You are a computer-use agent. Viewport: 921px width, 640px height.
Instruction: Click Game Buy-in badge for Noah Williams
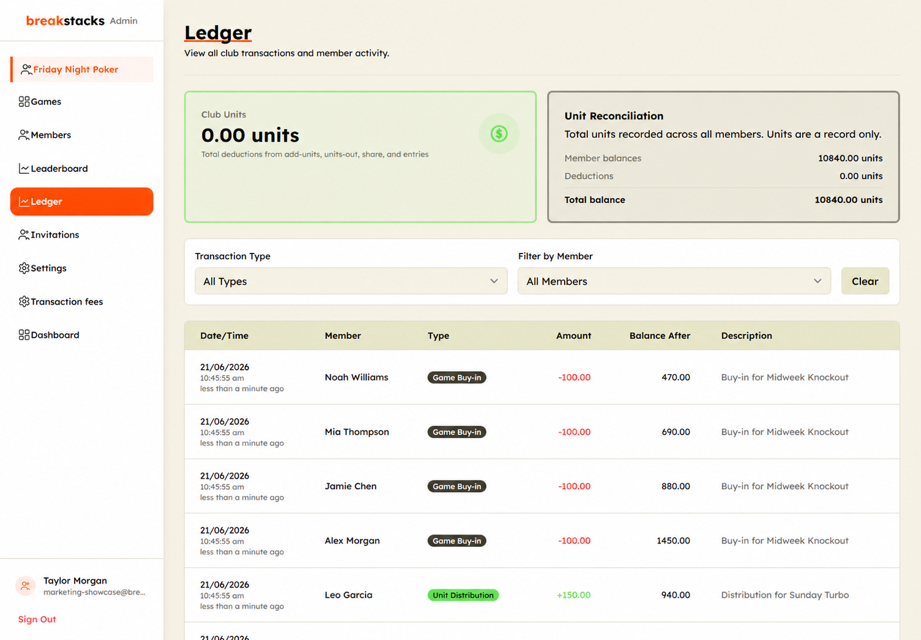pos(457,377)
